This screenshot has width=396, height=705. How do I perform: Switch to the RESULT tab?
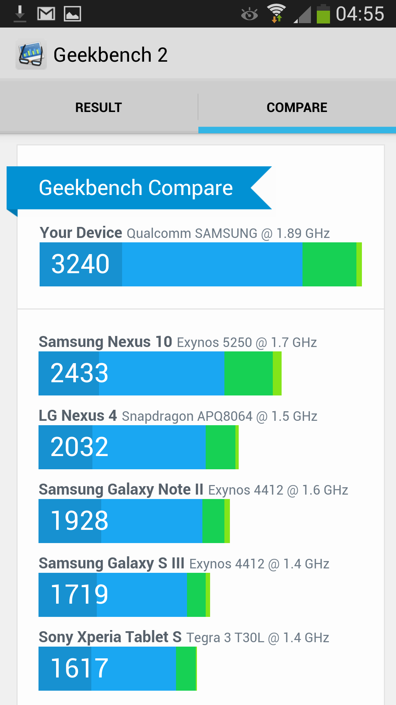[x=99, y=108]
